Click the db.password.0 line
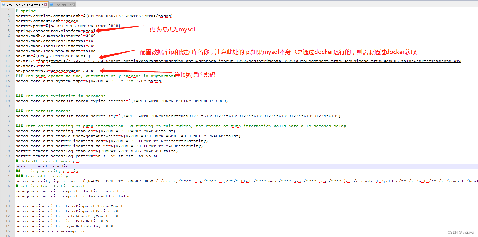478x237 pixels. [x=56, y=71]
